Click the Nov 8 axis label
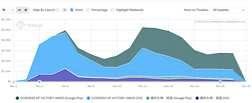 [x=91, y=86]
